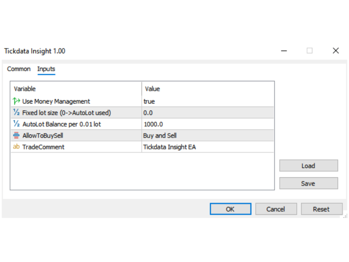
Task: Click the resize grip at the dialog corner
Action: (x=345, y=216)
